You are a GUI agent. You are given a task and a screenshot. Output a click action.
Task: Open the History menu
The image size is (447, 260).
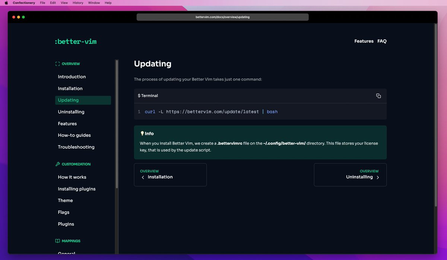78,3
